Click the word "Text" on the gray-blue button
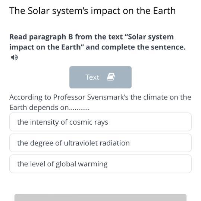 coord(92,77)
